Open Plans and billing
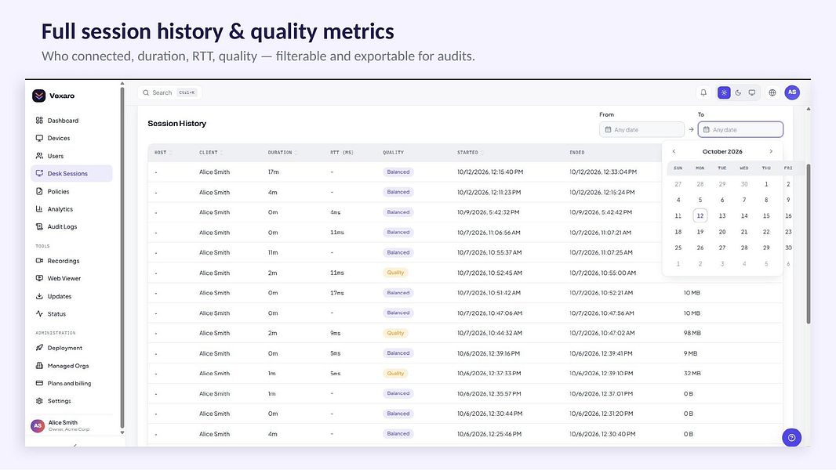The width and height of the screenshot is (836, 470). click(x=71, y=383)
